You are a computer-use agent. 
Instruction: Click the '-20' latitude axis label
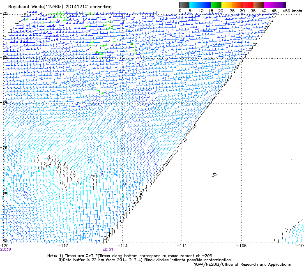[x=4, y=14]
